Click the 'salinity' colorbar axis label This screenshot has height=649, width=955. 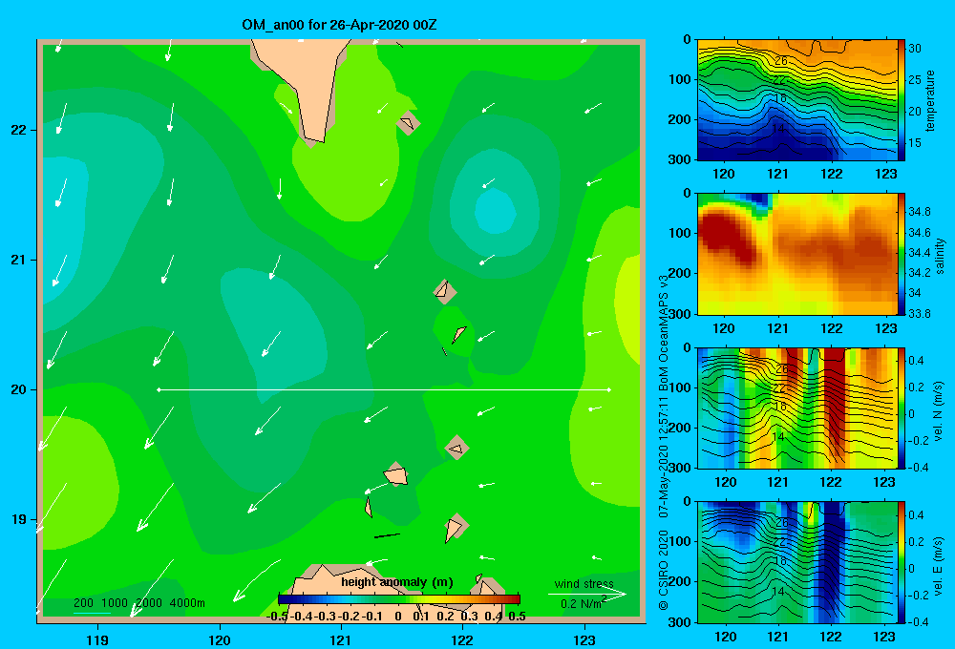click(x=939, y=256)
